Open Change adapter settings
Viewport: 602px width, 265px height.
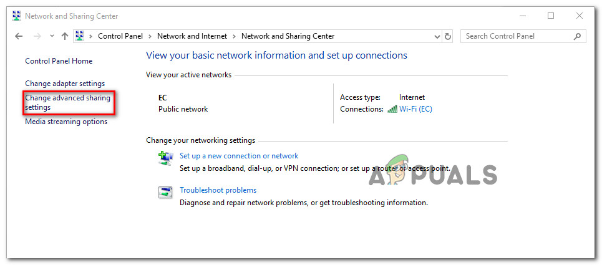(65, 84)
